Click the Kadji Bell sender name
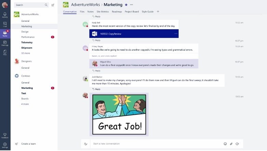The image size is (267, 151). 96,23
